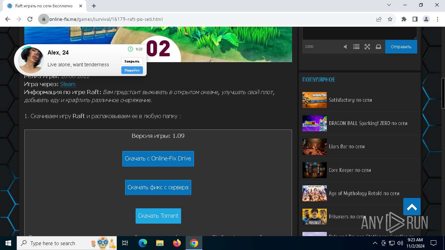Launch Microsoft Edge from the taskbar
The width and height of the screenshot is (445, 250).
(143, 243)
